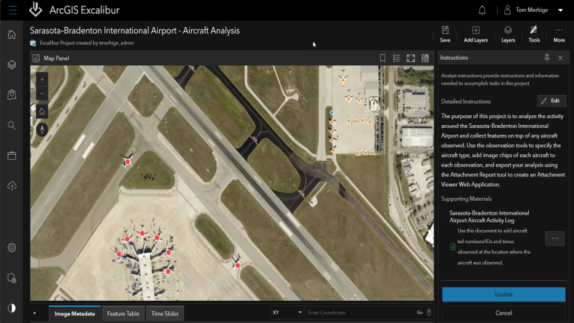Open Settings gear in the sidebar
The image size is (574, 323).
click(x=12, y=248)
